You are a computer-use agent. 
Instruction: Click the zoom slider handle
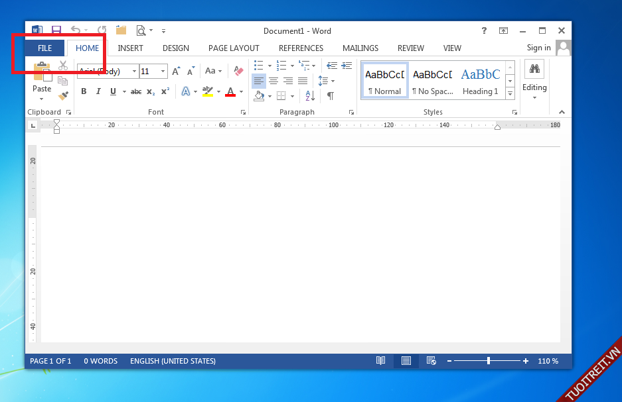pos(489,361)
